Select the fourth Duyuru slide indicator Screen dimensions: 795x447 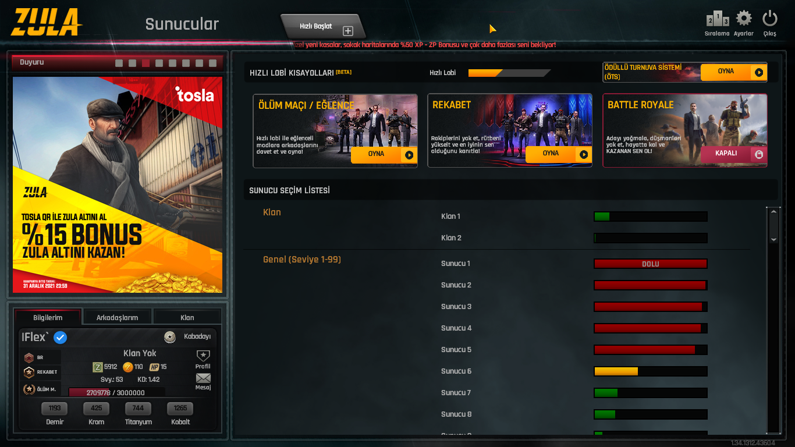coord(159,63)
